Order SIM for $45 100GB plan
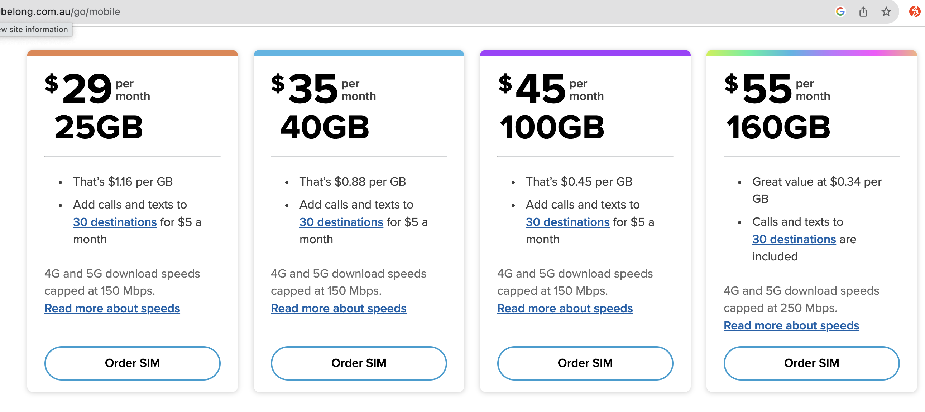This screenshot has width=925, height=412. click(585, 363)
